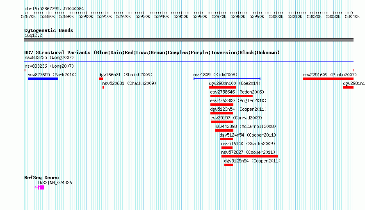The image size is (365, 210).
Task: Click nsv516140 (Shaikh2009) label
Action: click(x=248, y=144)
